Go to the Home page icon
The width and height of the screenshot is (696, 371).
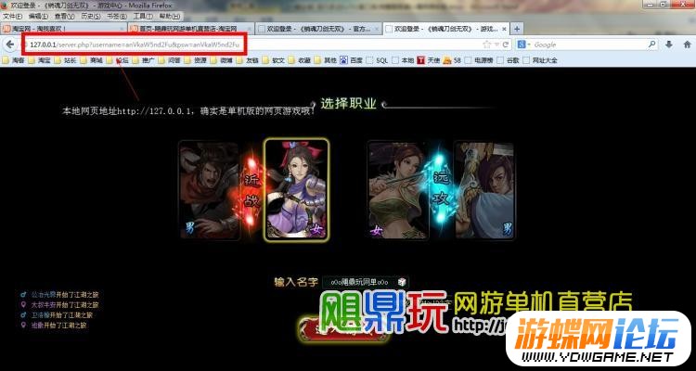click(687, 45)
